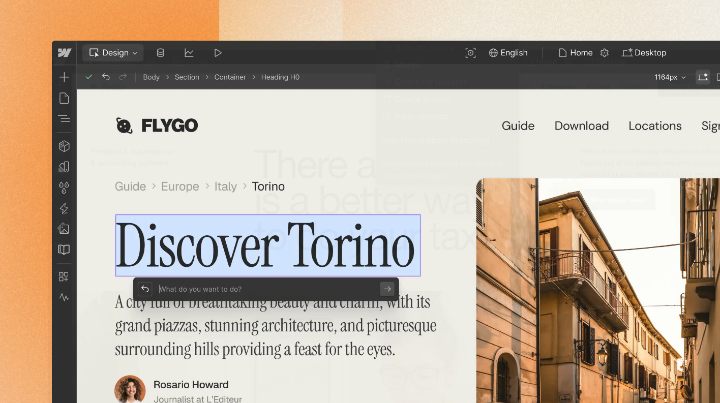Click the Europe breadcrumb link
Viewport: 720px width, 403px height.
(180, 187)
